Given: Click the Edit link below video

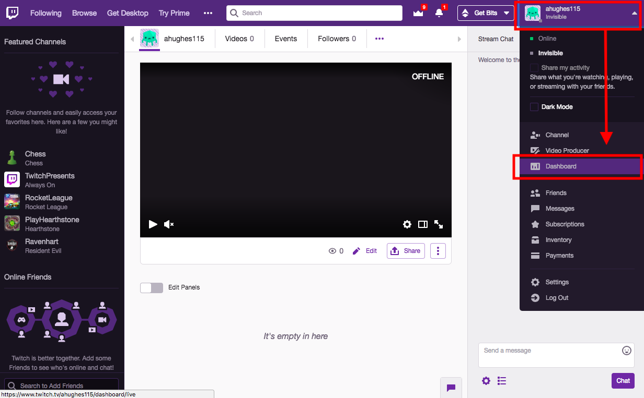Looking at the screenshot, I should [371, 251].
